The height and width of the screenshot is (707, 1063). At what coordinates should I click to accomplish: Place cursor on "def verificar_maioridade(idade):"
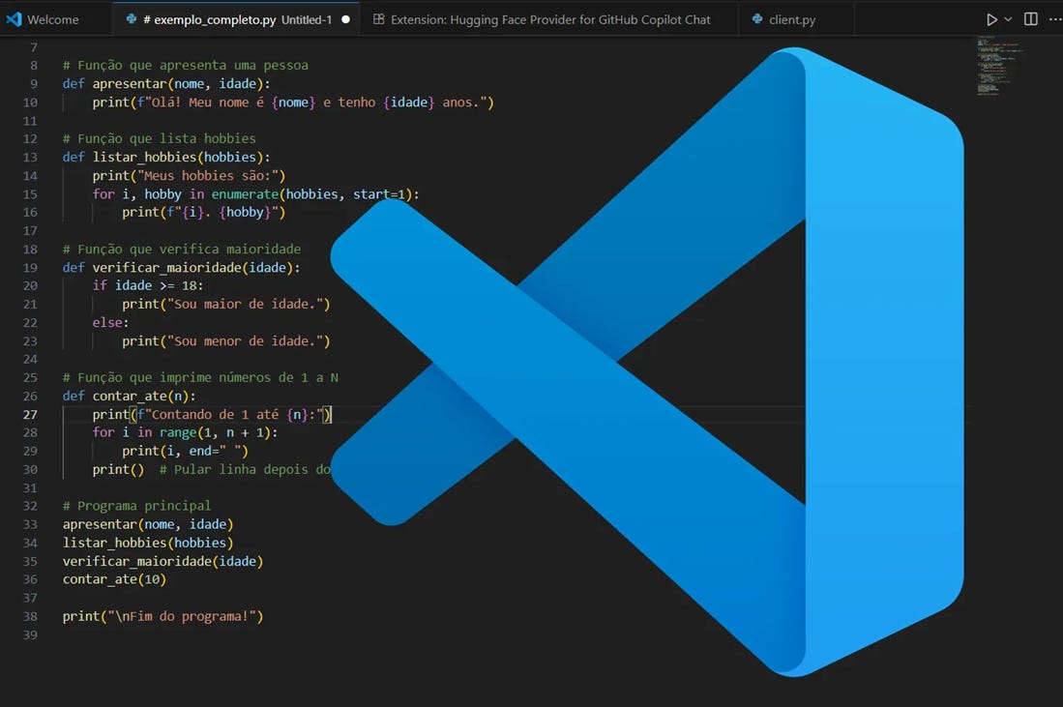[x=181, y=268]
